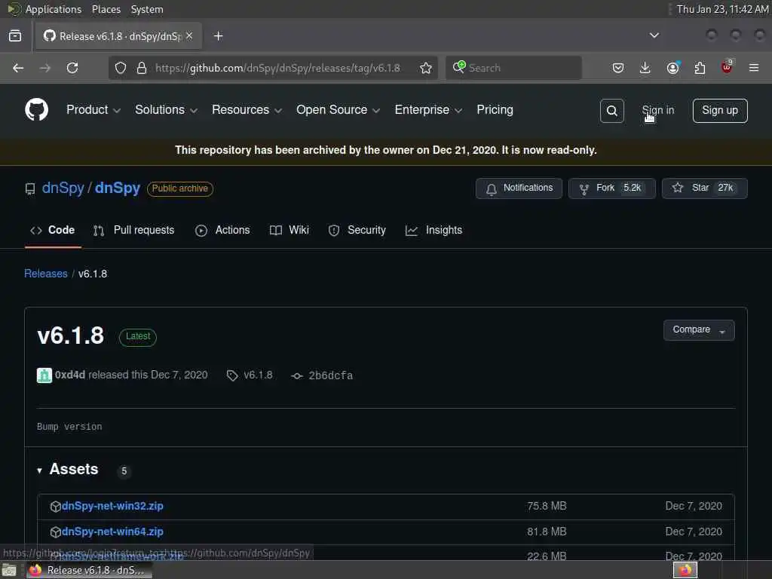Viewport: 772px width, 579px height.
Task: Click the Notifications button
Action: point(519,188)
